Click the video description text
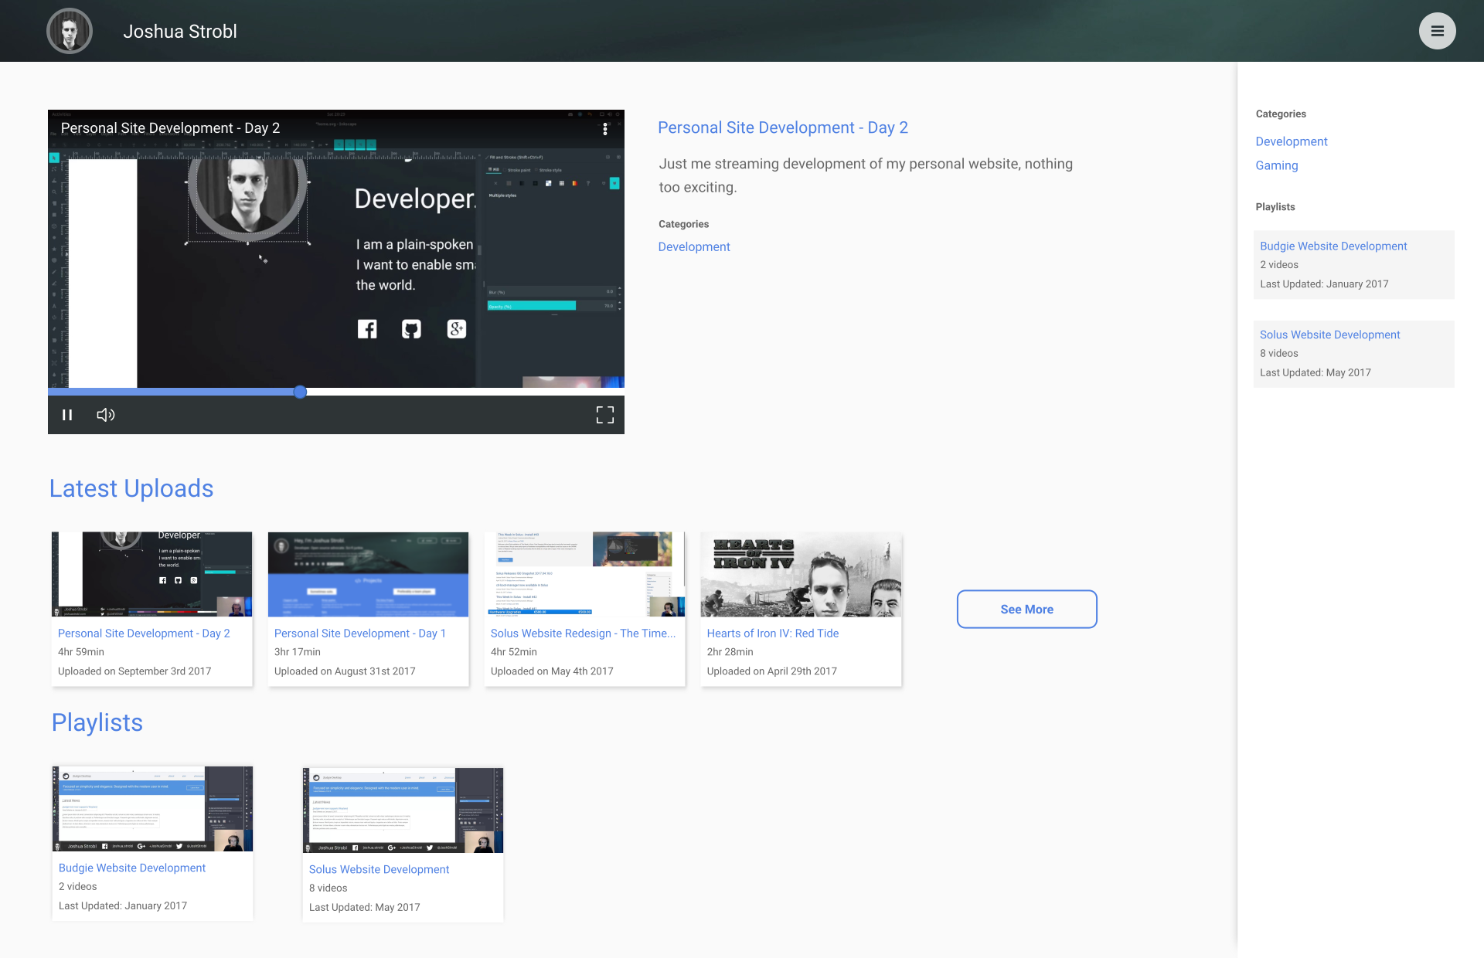The image size is (1484, 958). [x=866, y=175]
